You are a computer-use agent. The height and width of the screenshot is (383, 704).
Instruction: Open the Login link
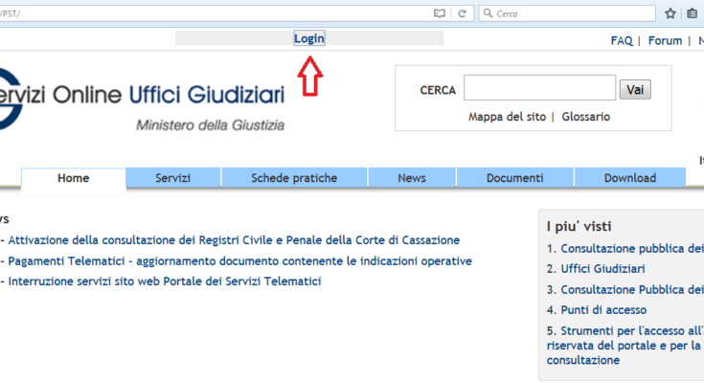pyautogui.click(x=308, y=38)
